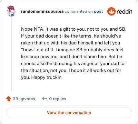Click the word '"boys"' in comment

coord(28,50)
